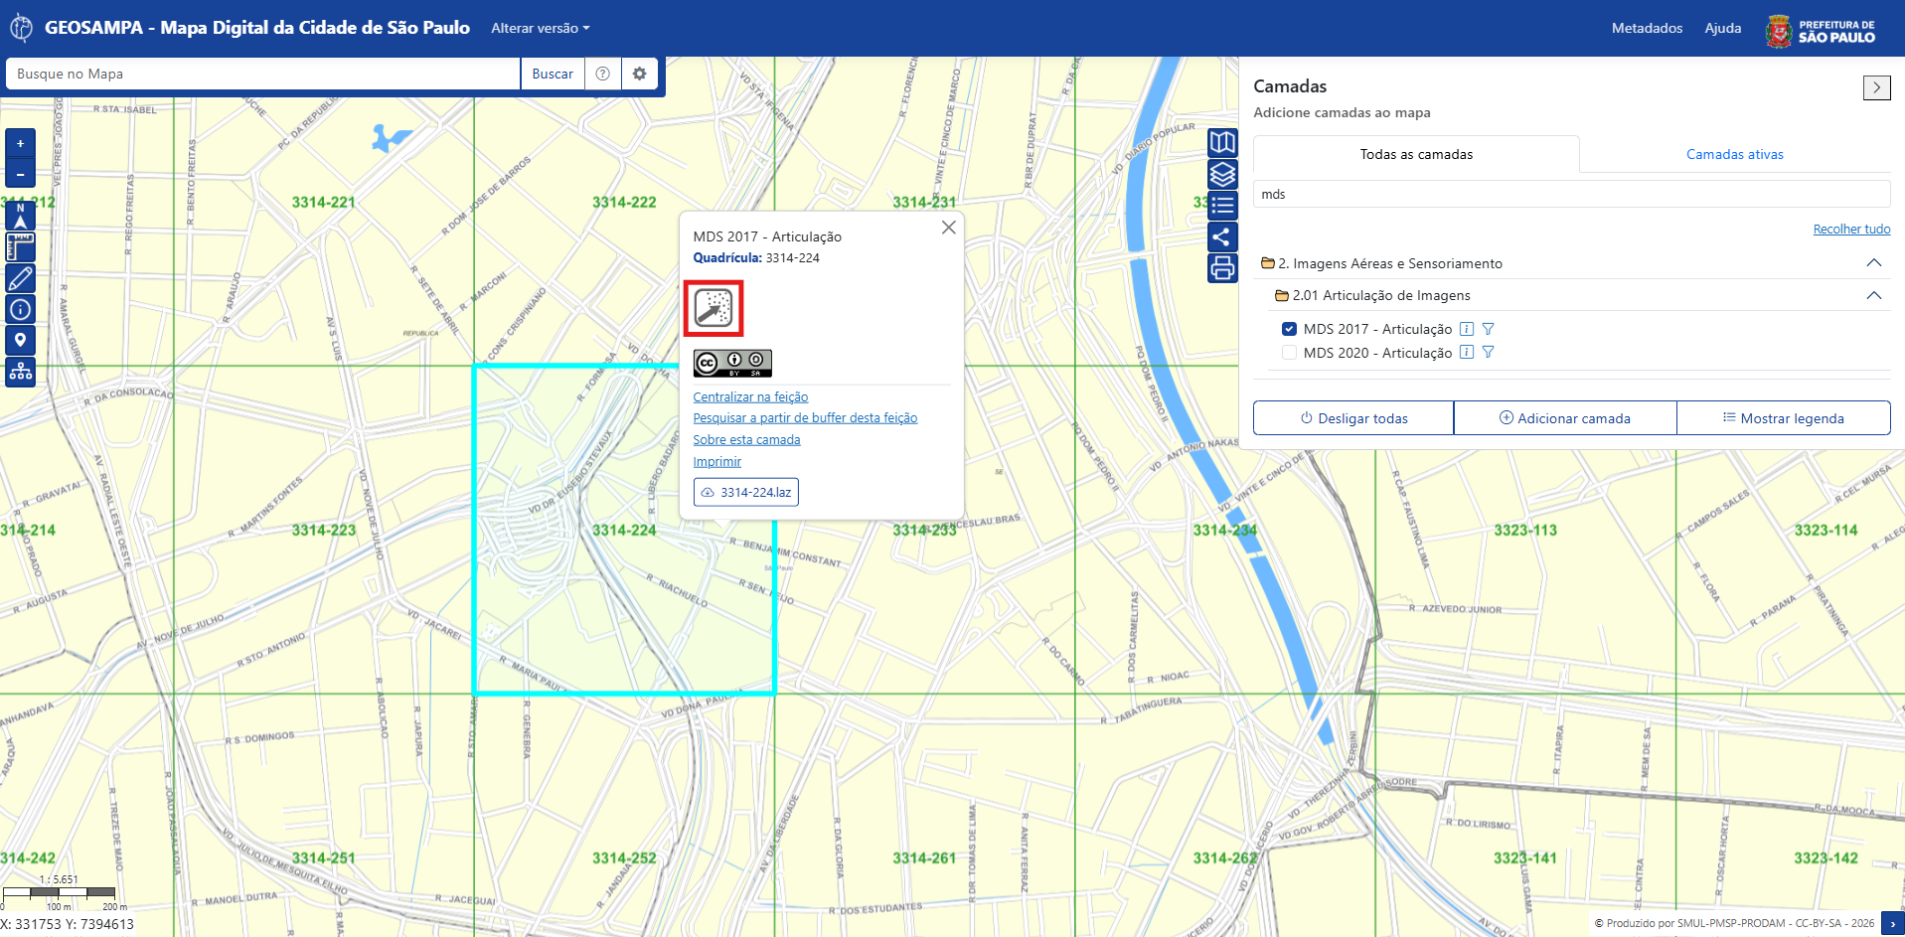Viewport: 1905px width, 937px height.
Task: Open the legend list icon
Action: click(x=1222, y=206)
